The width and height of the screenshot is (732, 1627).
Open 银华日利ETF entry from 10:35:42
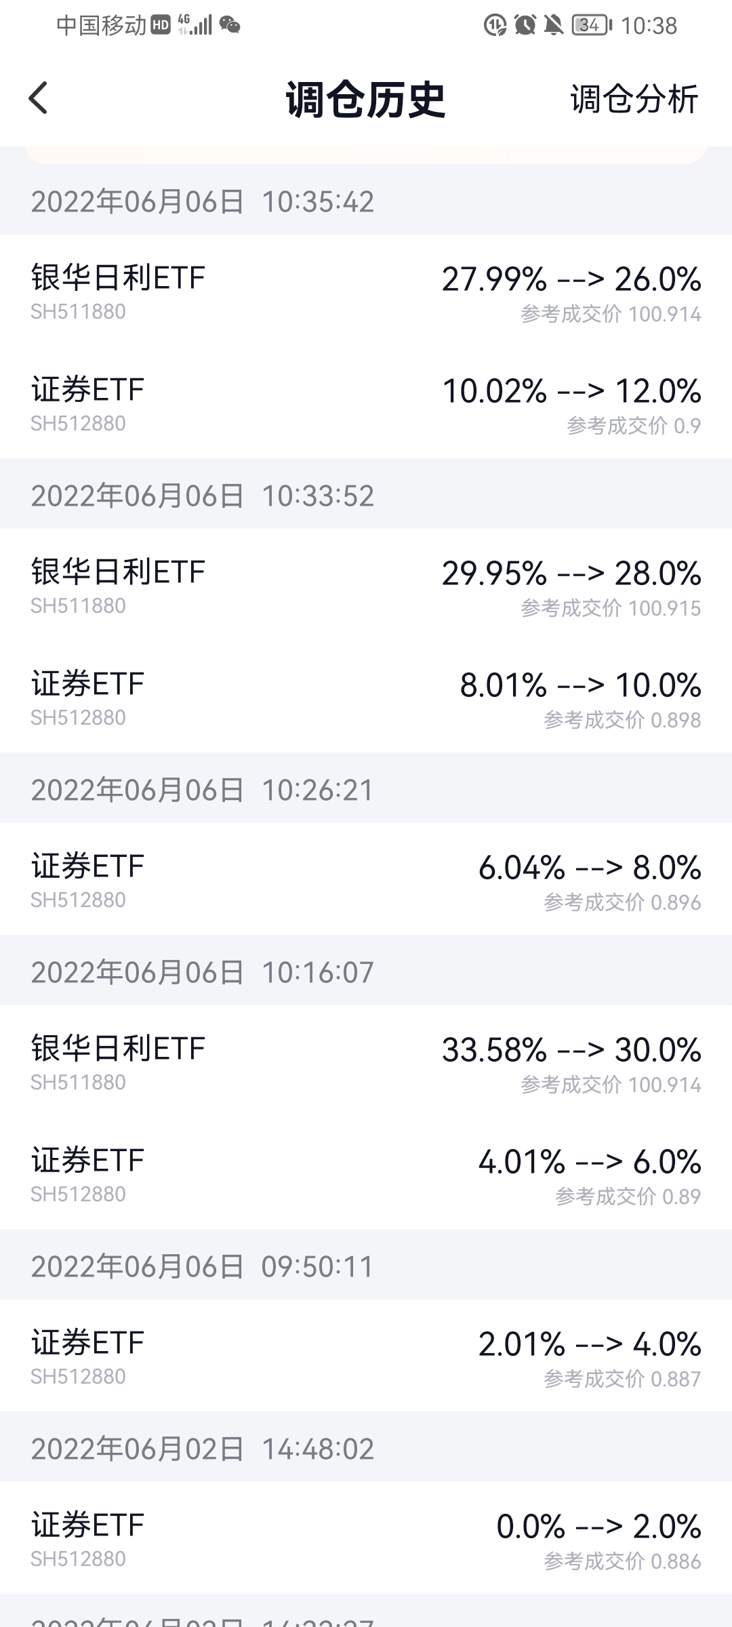click(x=366, y=292)
